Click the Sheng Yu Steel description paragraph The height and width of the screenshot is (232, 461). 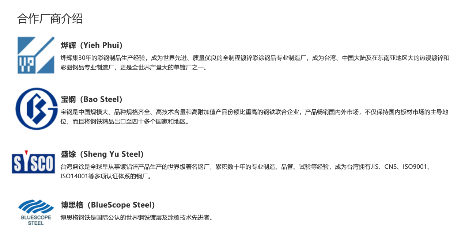[245, 171]
